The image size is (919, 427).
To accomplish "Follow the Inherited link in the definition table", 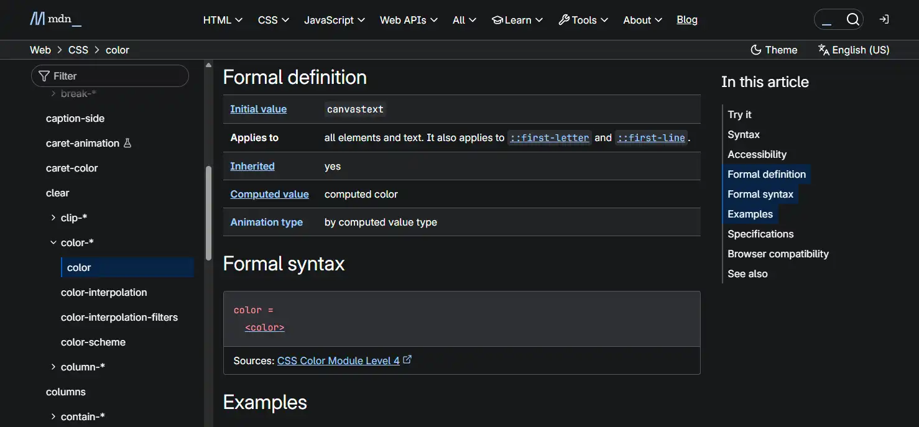I will click(x=252, y=166).
